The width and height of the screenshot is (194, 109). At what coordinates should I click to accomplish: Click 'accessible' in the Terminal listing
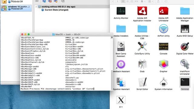point(71,60)
